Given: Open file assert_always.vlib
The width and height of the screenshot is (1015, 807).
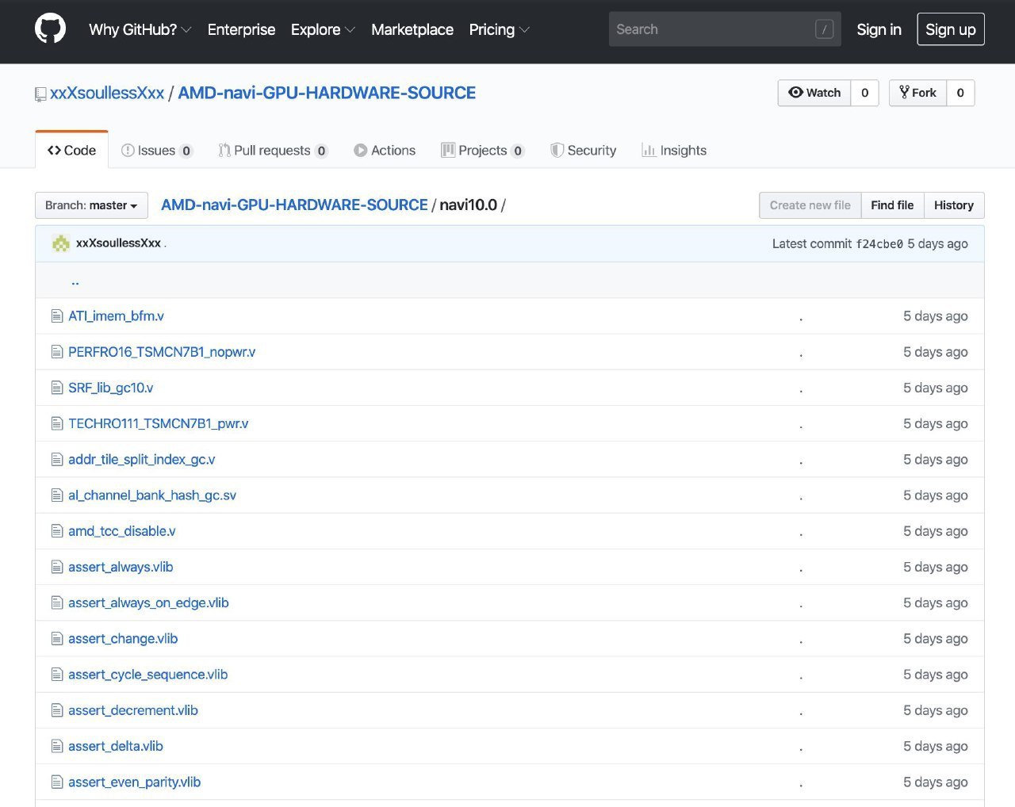Looking at the screenshot, I should (x=121, y=567).
